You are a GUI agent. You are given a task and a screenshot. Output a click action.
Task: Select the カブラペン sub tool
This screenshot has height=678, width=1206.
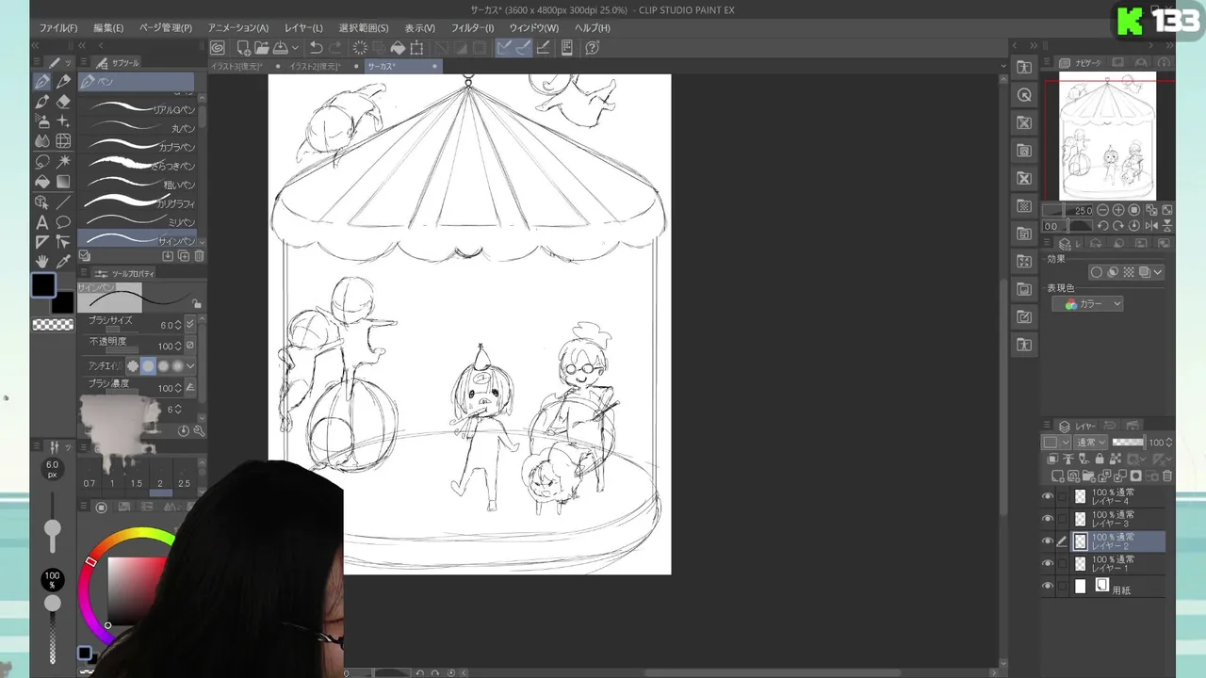139,148
